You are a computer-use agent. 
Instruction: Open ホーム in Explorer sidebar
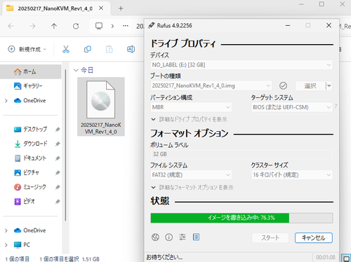(31, 71)
